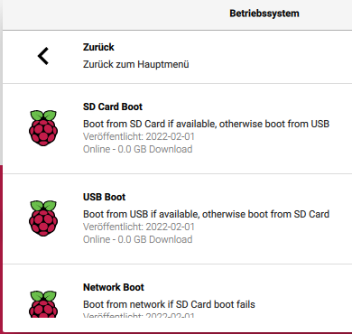The width and height of the screenshot is (352, 334).
Task: Click SD Card Boot 'Online - 0.0 GB Download' text
Action: [137, 149]
